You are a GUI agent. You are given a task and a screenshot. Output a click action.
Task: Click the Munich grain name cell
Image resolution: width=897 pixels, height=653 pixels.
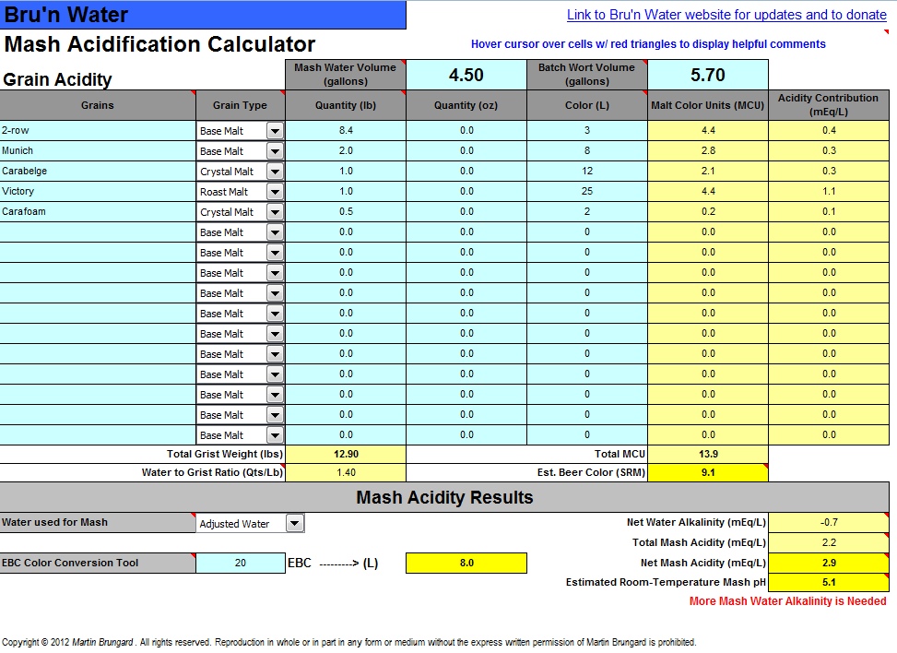[x=98, y=151]
